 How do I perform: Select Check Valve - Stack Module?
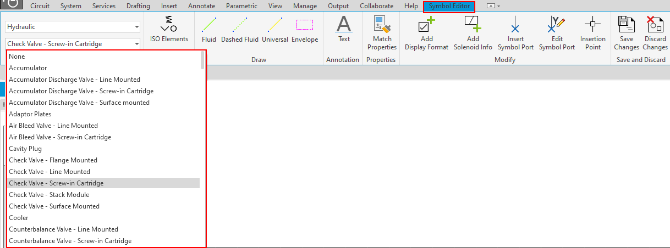[103, 195]
